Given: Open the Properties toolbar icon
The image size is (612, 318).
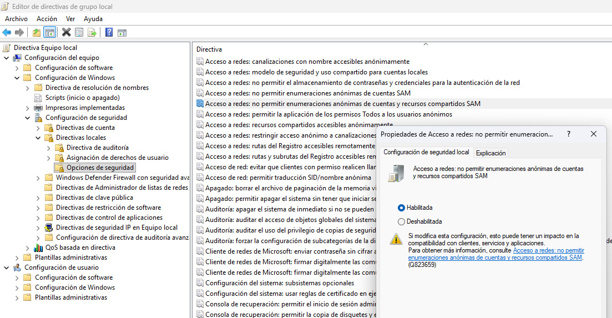Looking at the screenshot, I should 79,32.
